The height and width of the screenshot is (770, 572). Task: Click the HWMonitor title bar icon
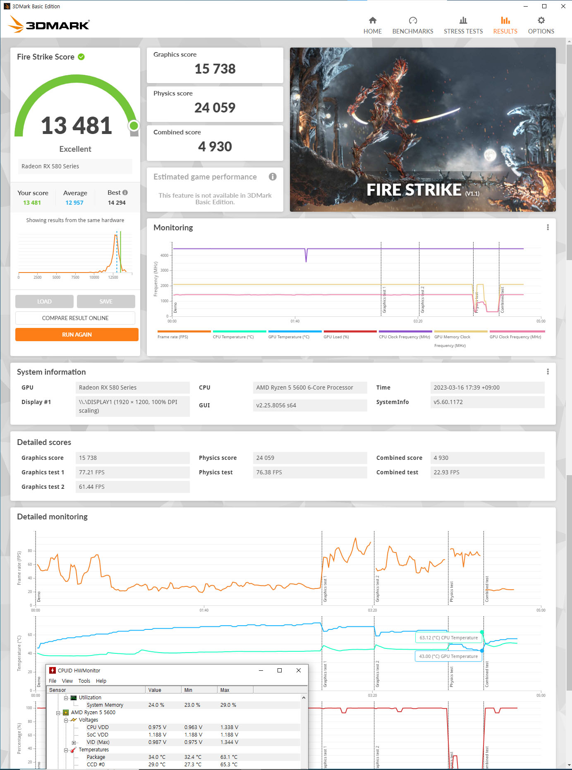click(53, 670)
